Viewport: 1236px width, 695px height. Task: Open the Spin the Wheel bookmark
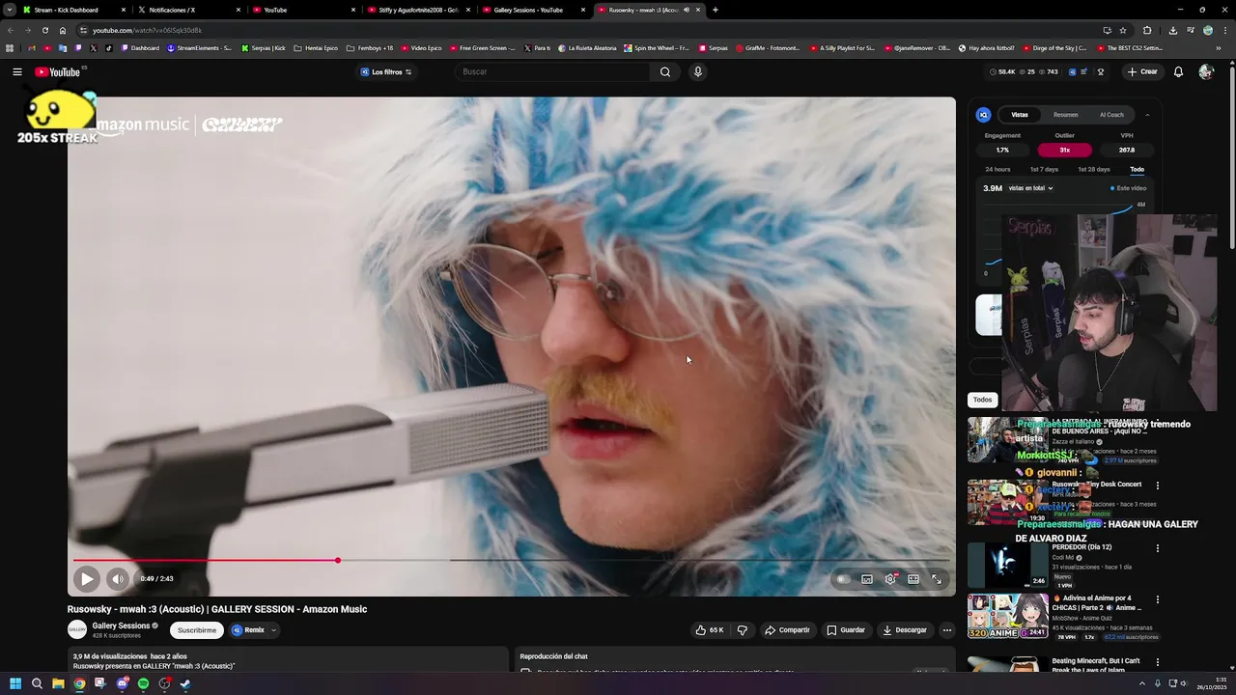(657, 47)
